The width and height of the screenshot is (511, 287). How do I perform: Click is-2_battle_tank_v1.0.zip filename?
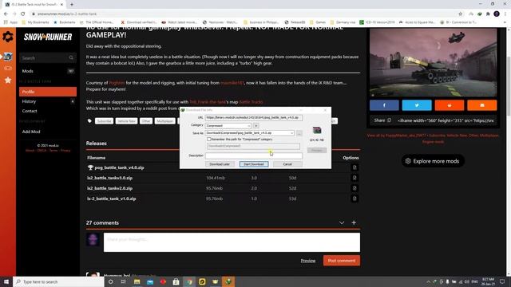click(x=112, y=199)
